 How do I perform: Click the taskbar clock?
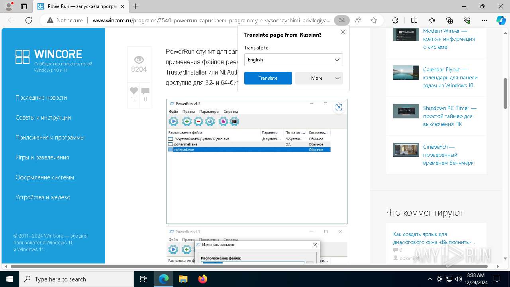(475, 279)
